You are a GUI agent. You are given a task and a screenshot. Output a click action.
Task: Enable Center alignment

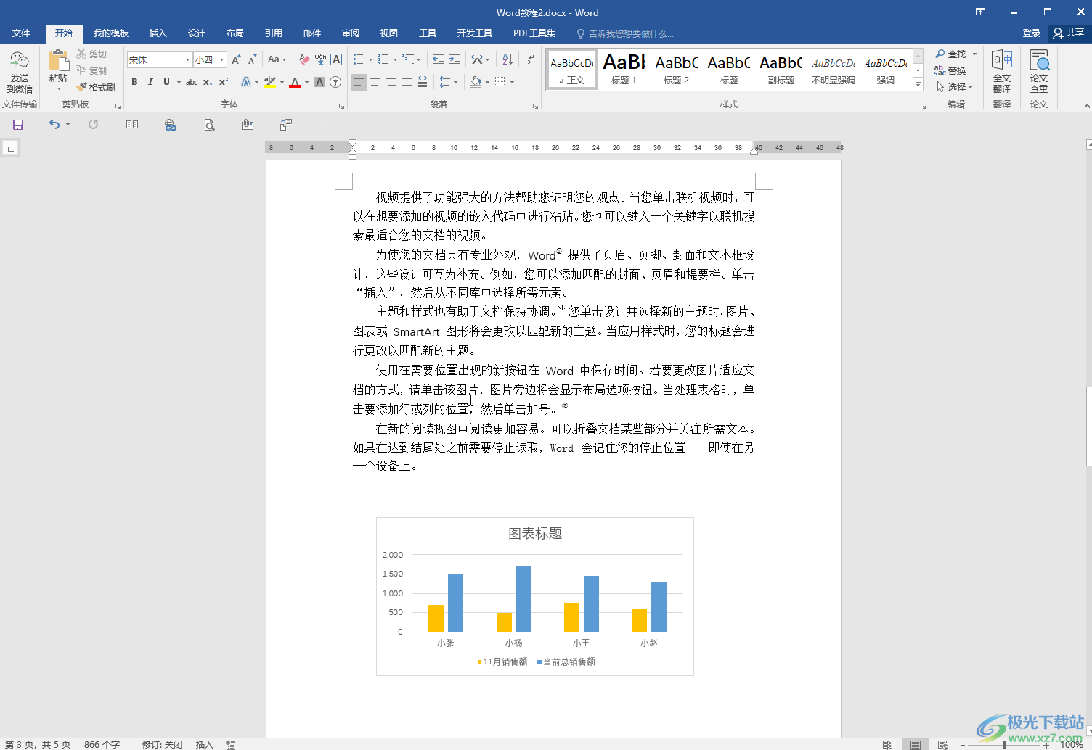pyautogui.click(x=375, y=82)
